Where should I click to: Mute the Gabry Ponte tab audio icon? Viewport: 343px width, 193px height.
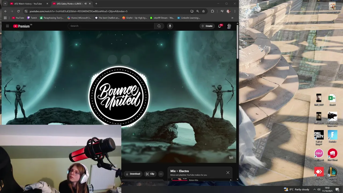click(85, 4)
